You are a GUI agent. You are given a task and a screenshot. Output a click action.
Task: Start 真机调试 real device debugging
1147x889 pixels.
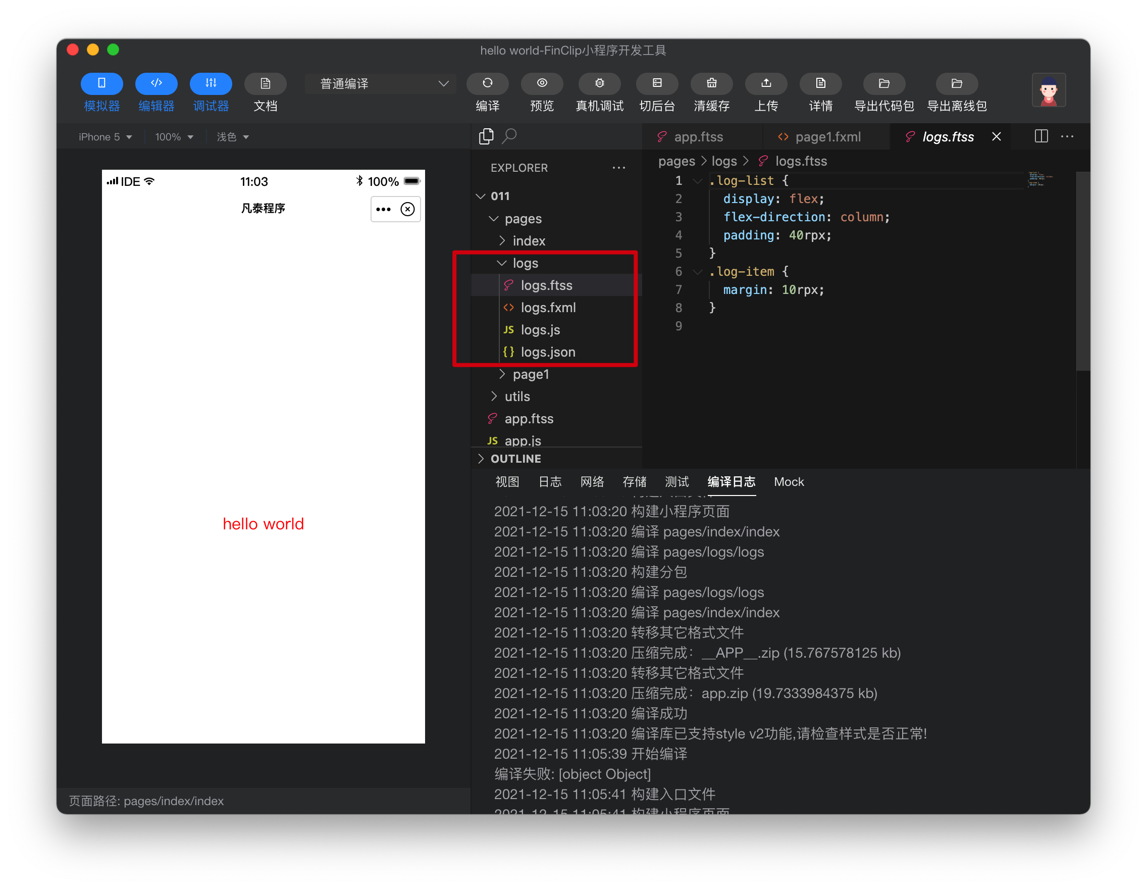pos(599,83)
